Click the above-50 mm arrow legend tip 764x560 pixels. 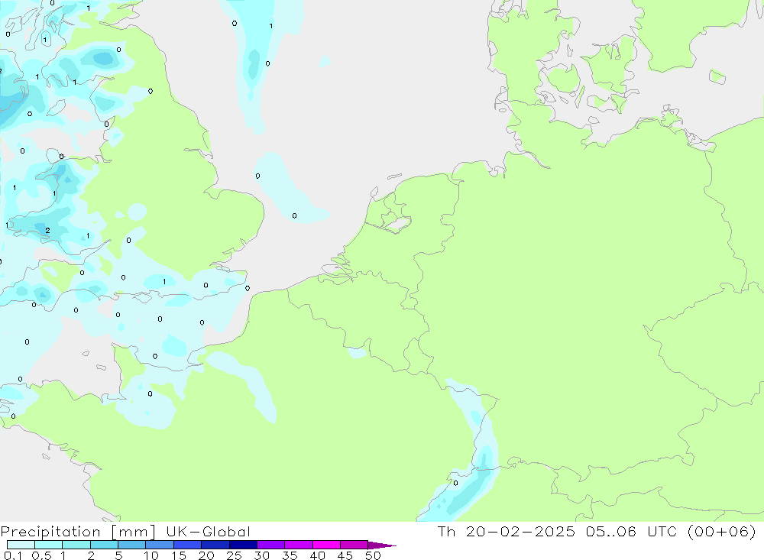(382, 545)
